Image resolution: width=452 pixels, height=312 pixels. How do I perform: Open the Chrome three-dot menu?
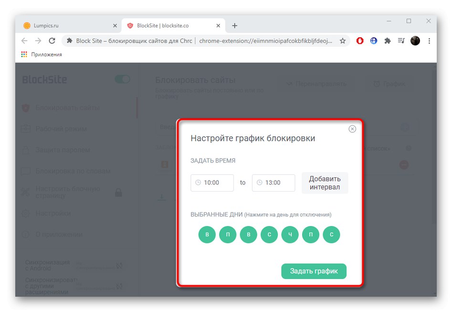[x=429, y=41]
